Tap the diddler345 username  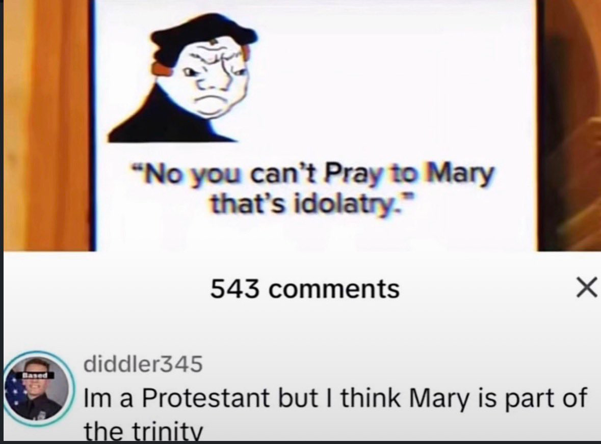[x=143, y=364]
